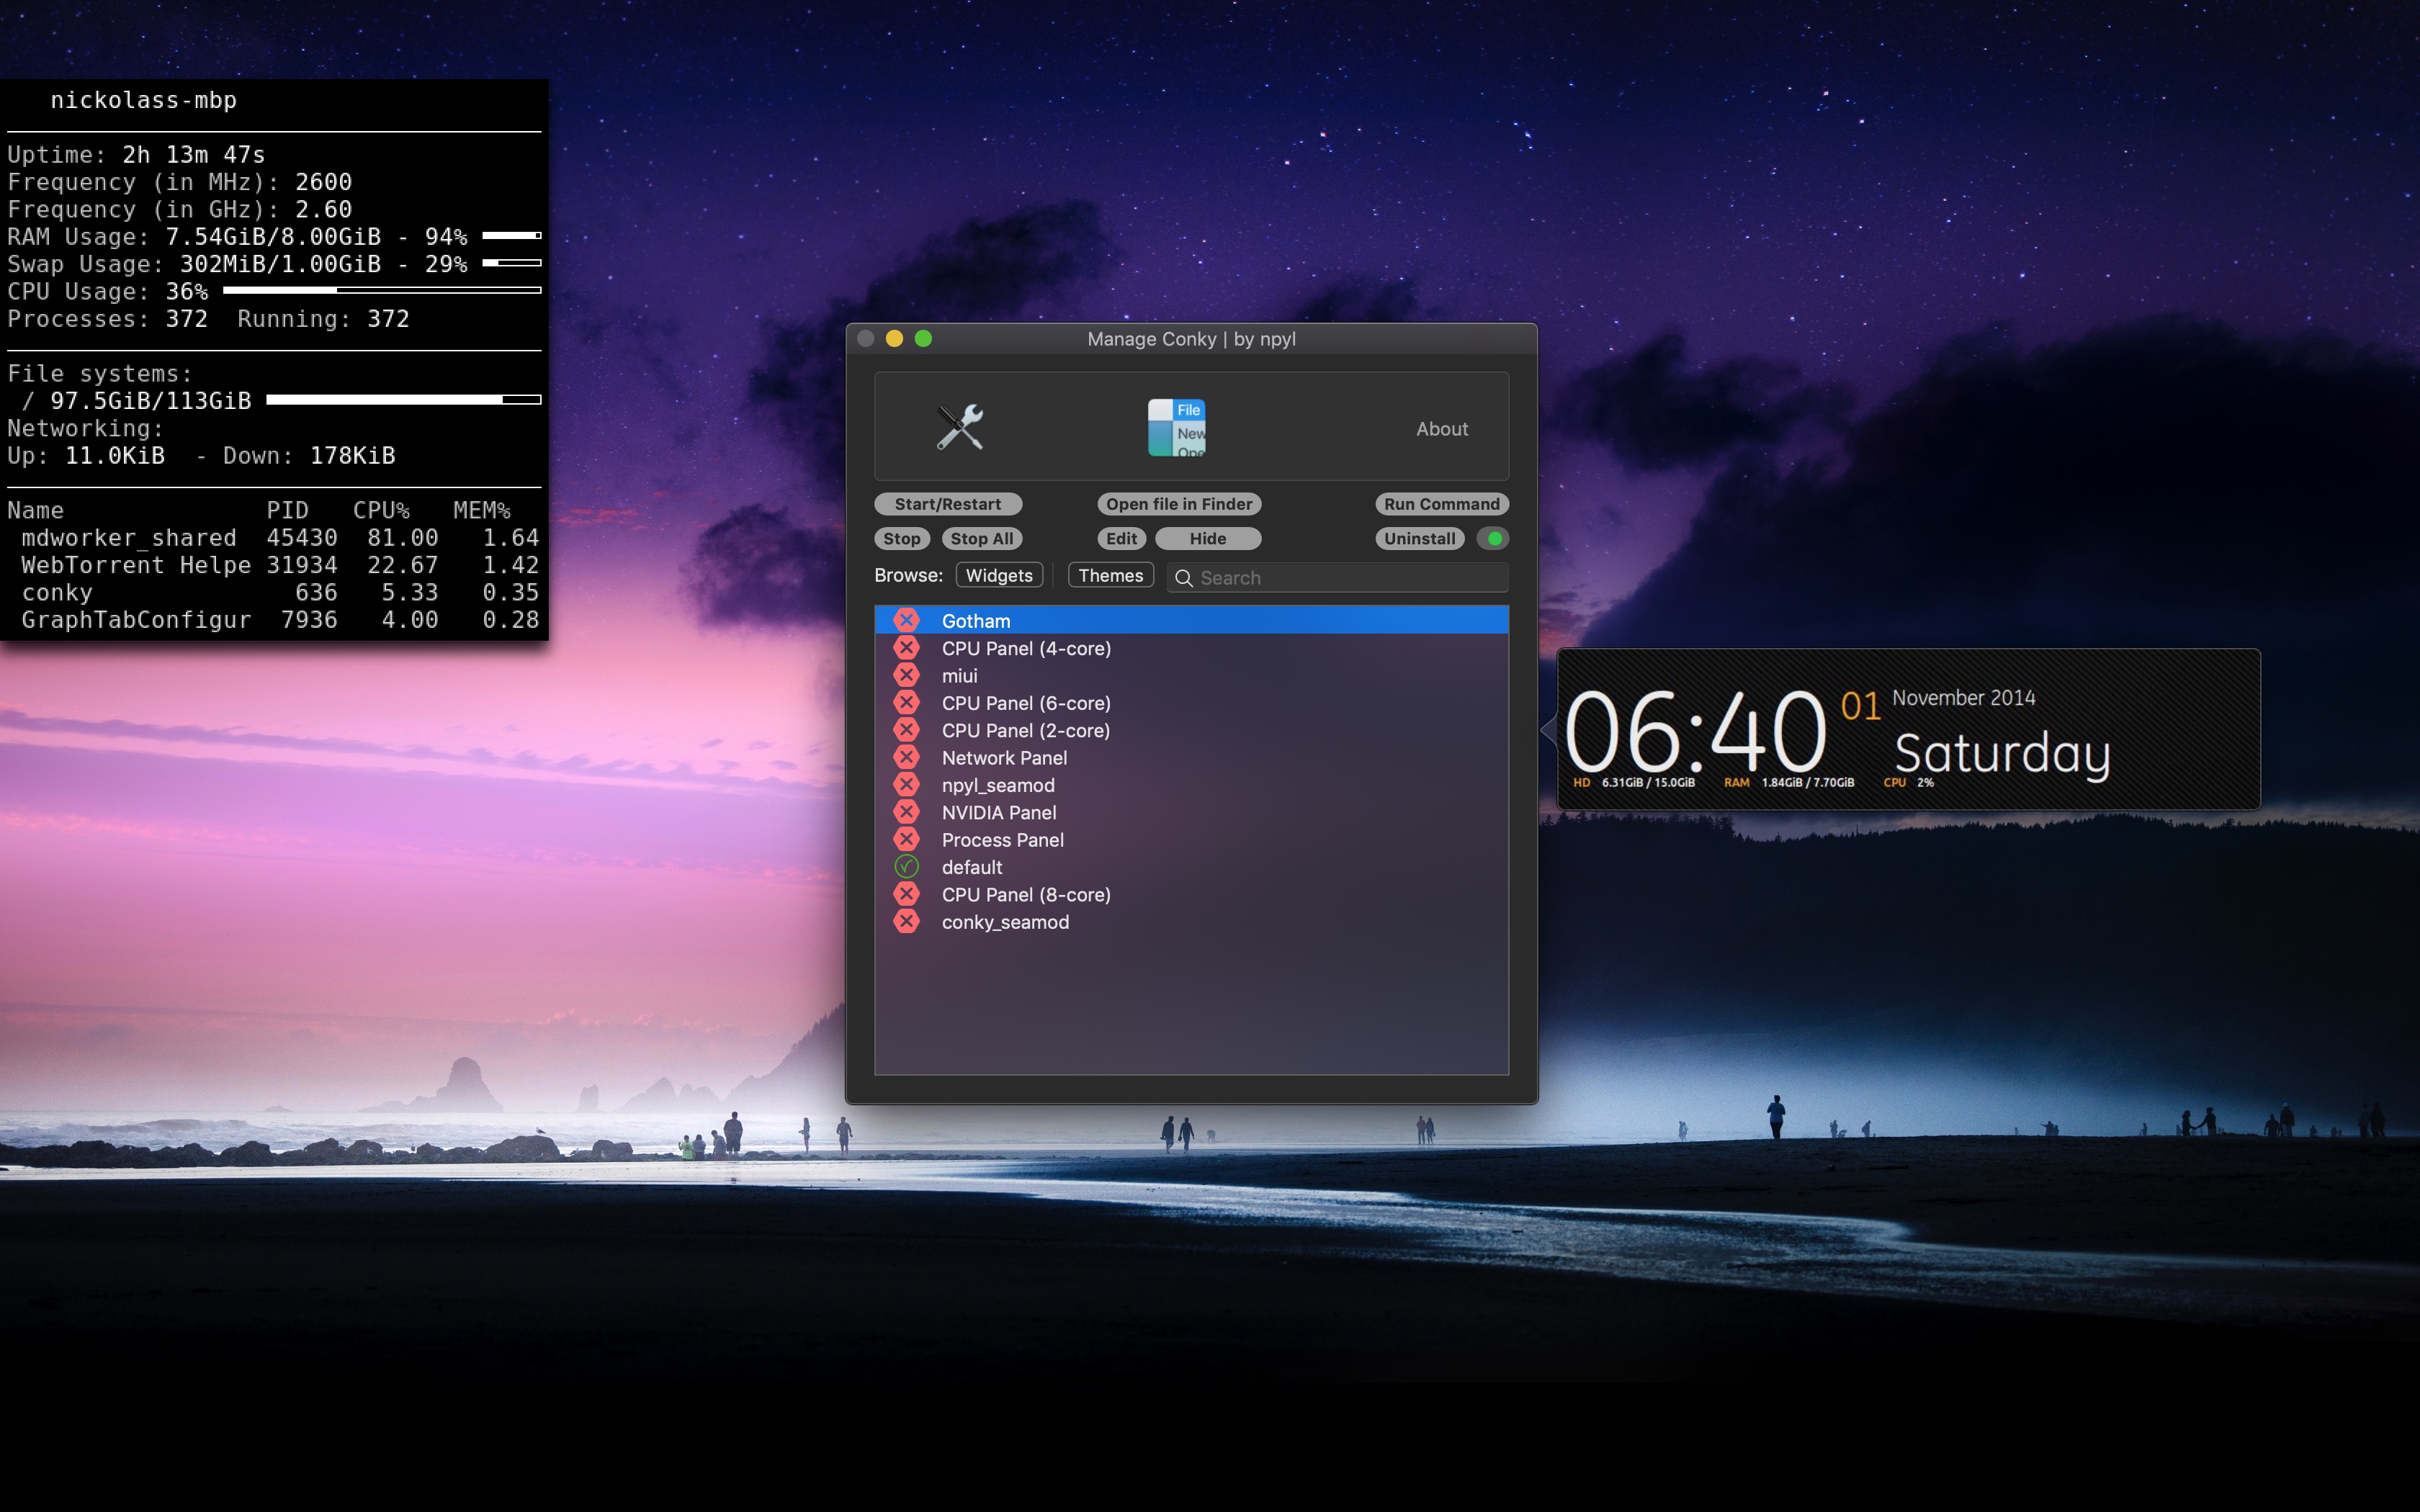Click red X status of Process Panel
This screenshot has height=1512, width=2420.
click(906, 839)
